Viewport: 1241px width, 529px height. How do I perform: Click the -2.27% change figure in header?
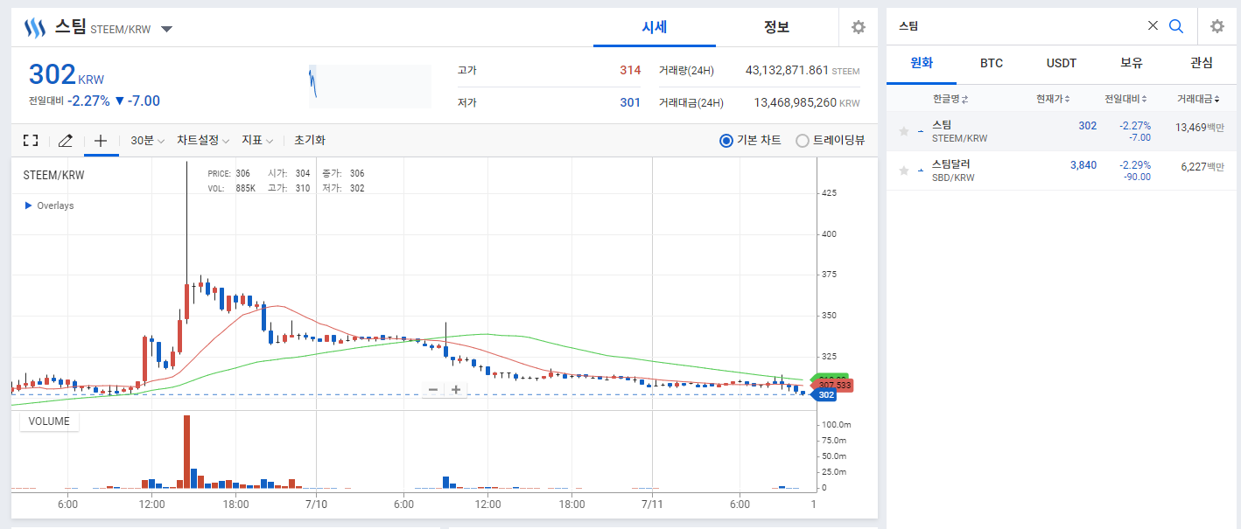89,101
